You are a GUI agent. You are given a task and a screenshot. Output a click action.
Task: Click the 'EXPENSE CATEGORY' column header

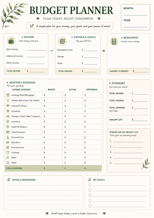point(22,89)
